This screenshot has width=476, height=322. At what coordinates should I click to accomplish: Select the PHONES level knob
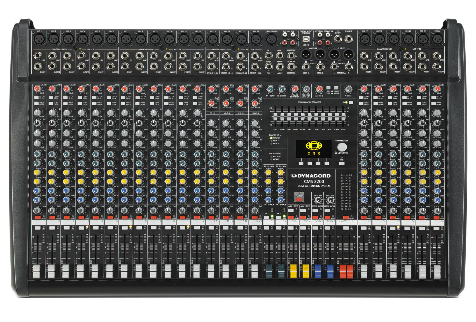(348, 89)
